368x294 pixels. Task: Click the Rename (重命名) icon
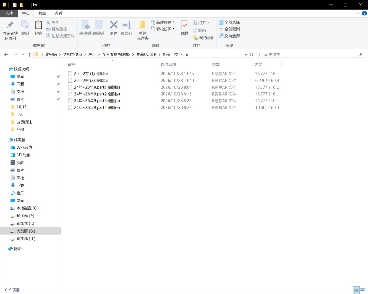127,25
